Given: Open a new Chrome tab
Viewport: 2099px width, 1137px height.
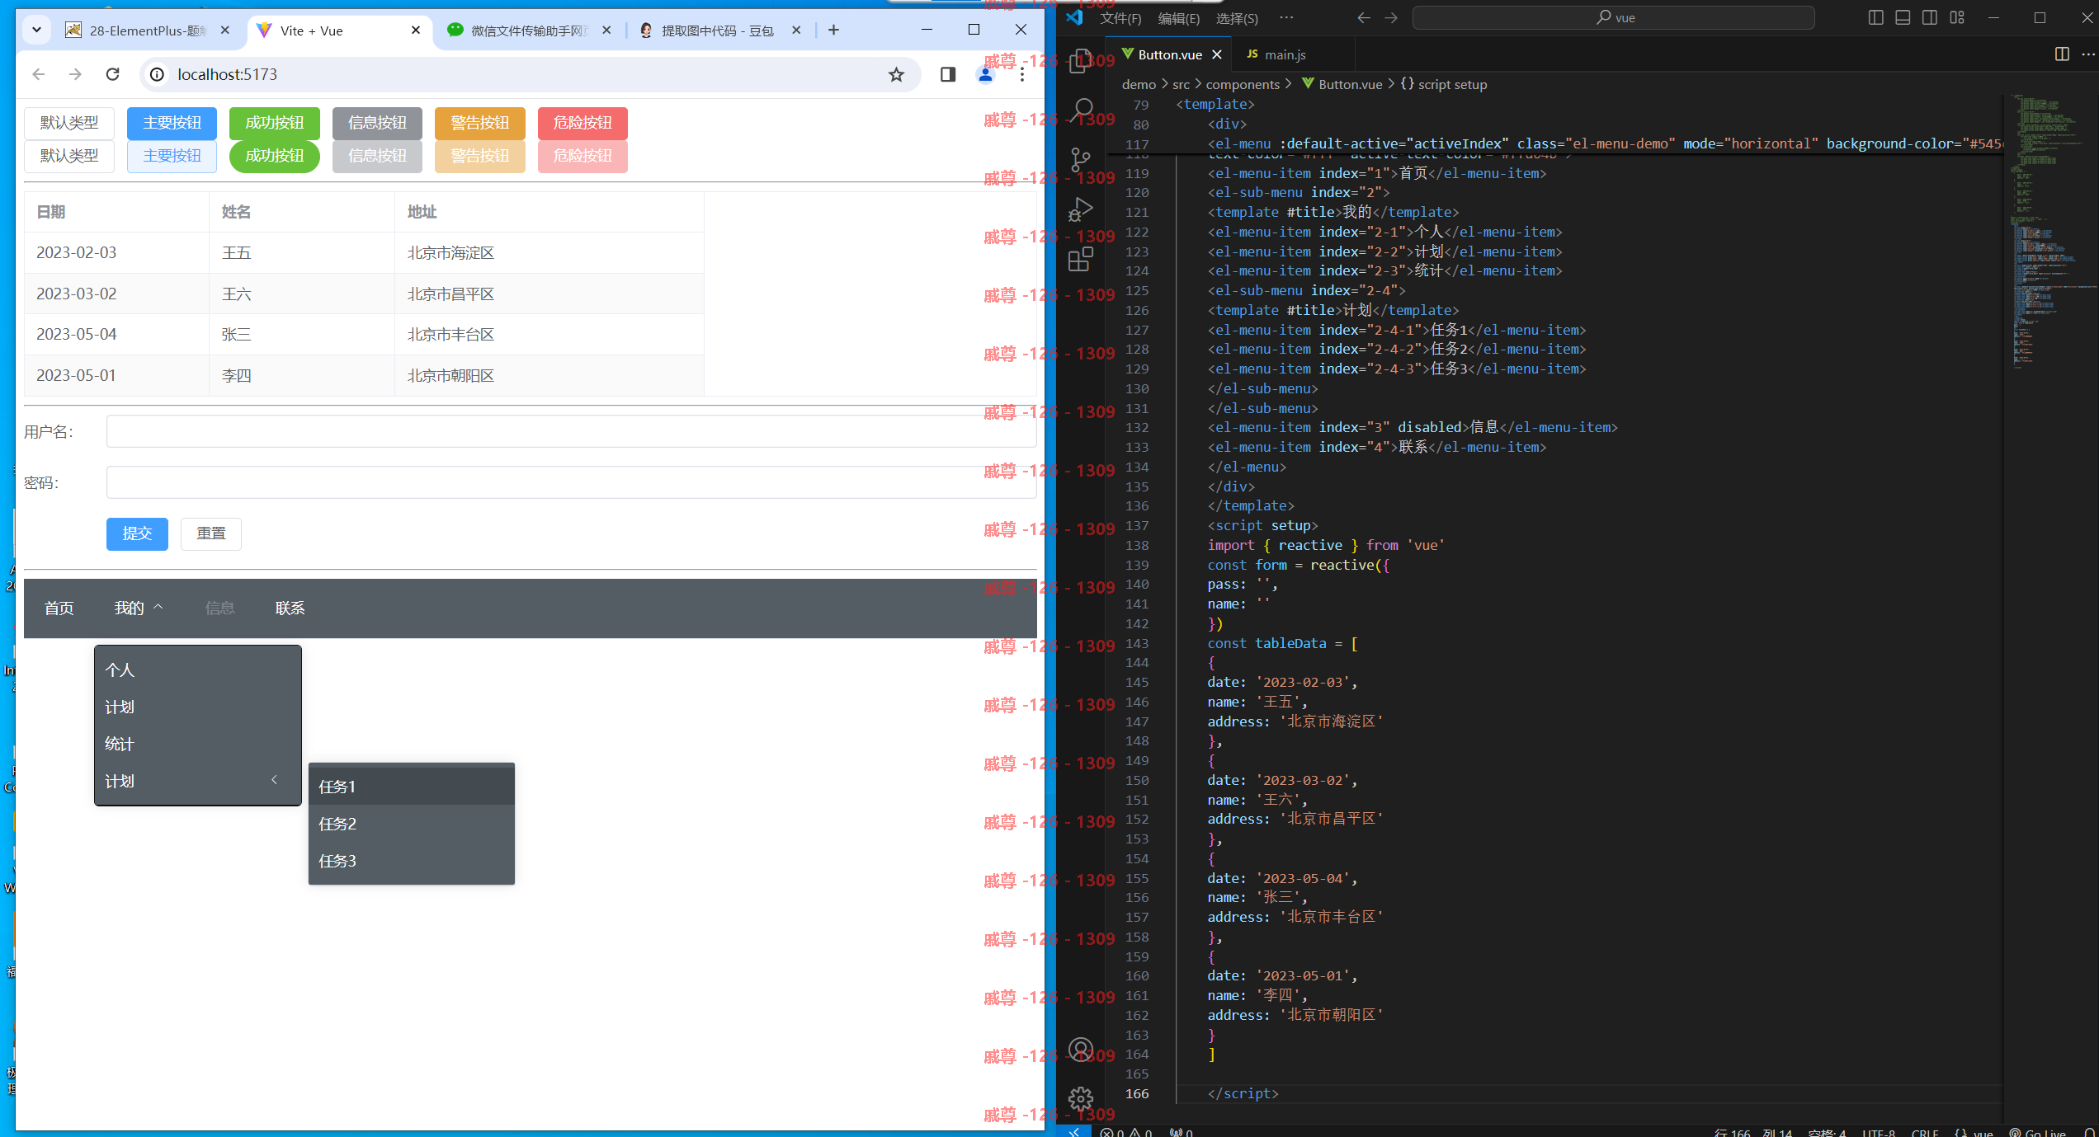Looking at the screenshot, I should (833, 30).
